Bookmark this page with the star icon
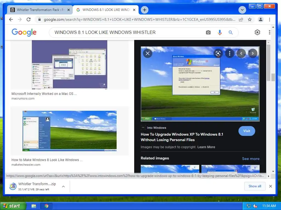Screen dimensions: 281x210 tap(250, 19)
